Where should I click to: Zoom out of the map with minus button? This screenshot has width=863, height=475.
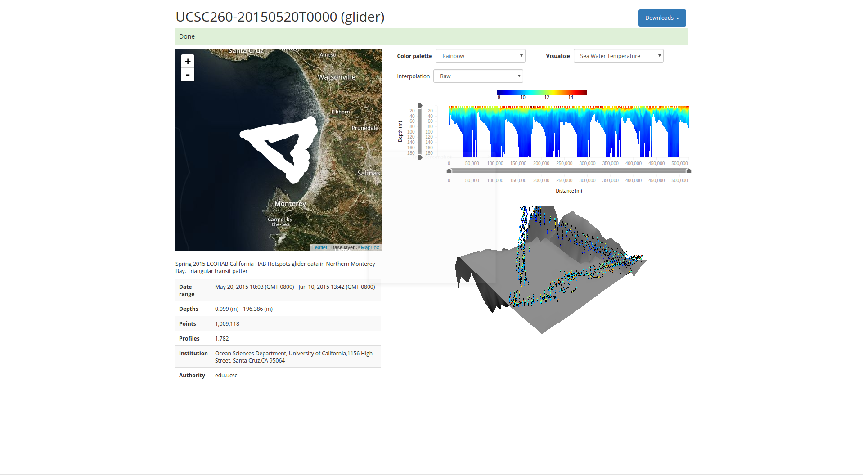click(x=188, y=75)
